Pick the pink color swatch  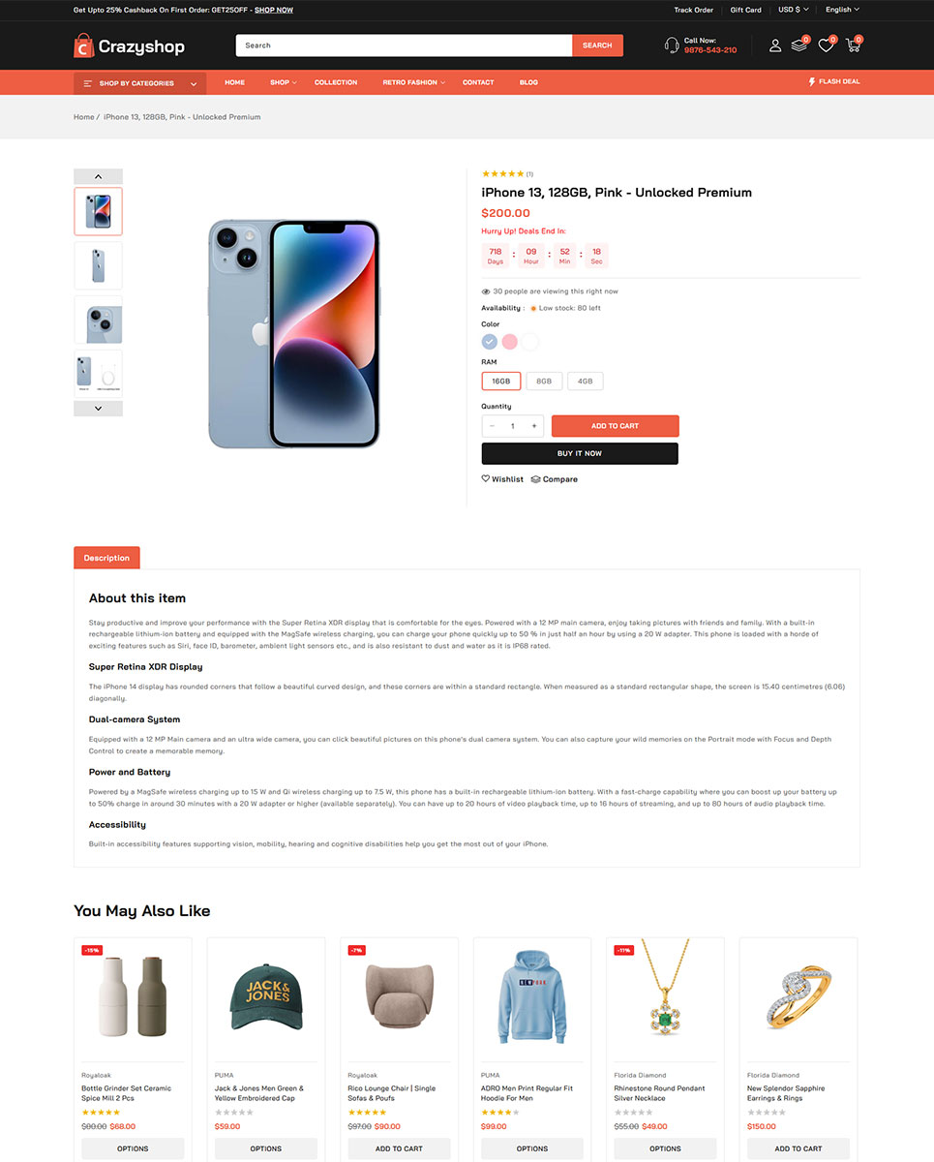point(510,342)
